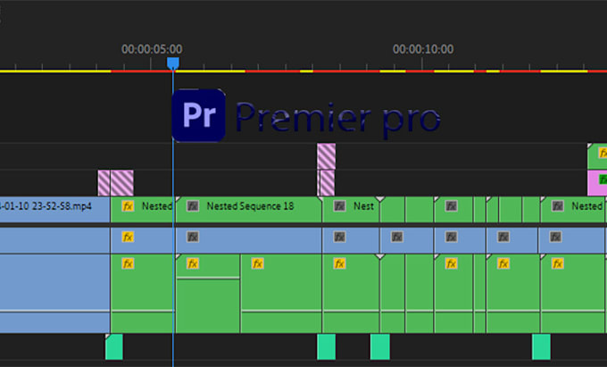The height and width of the screenshot is (367, 607).
Task: Click the yellow fx badge on the first blue audio clip
Action: (128, 237)
